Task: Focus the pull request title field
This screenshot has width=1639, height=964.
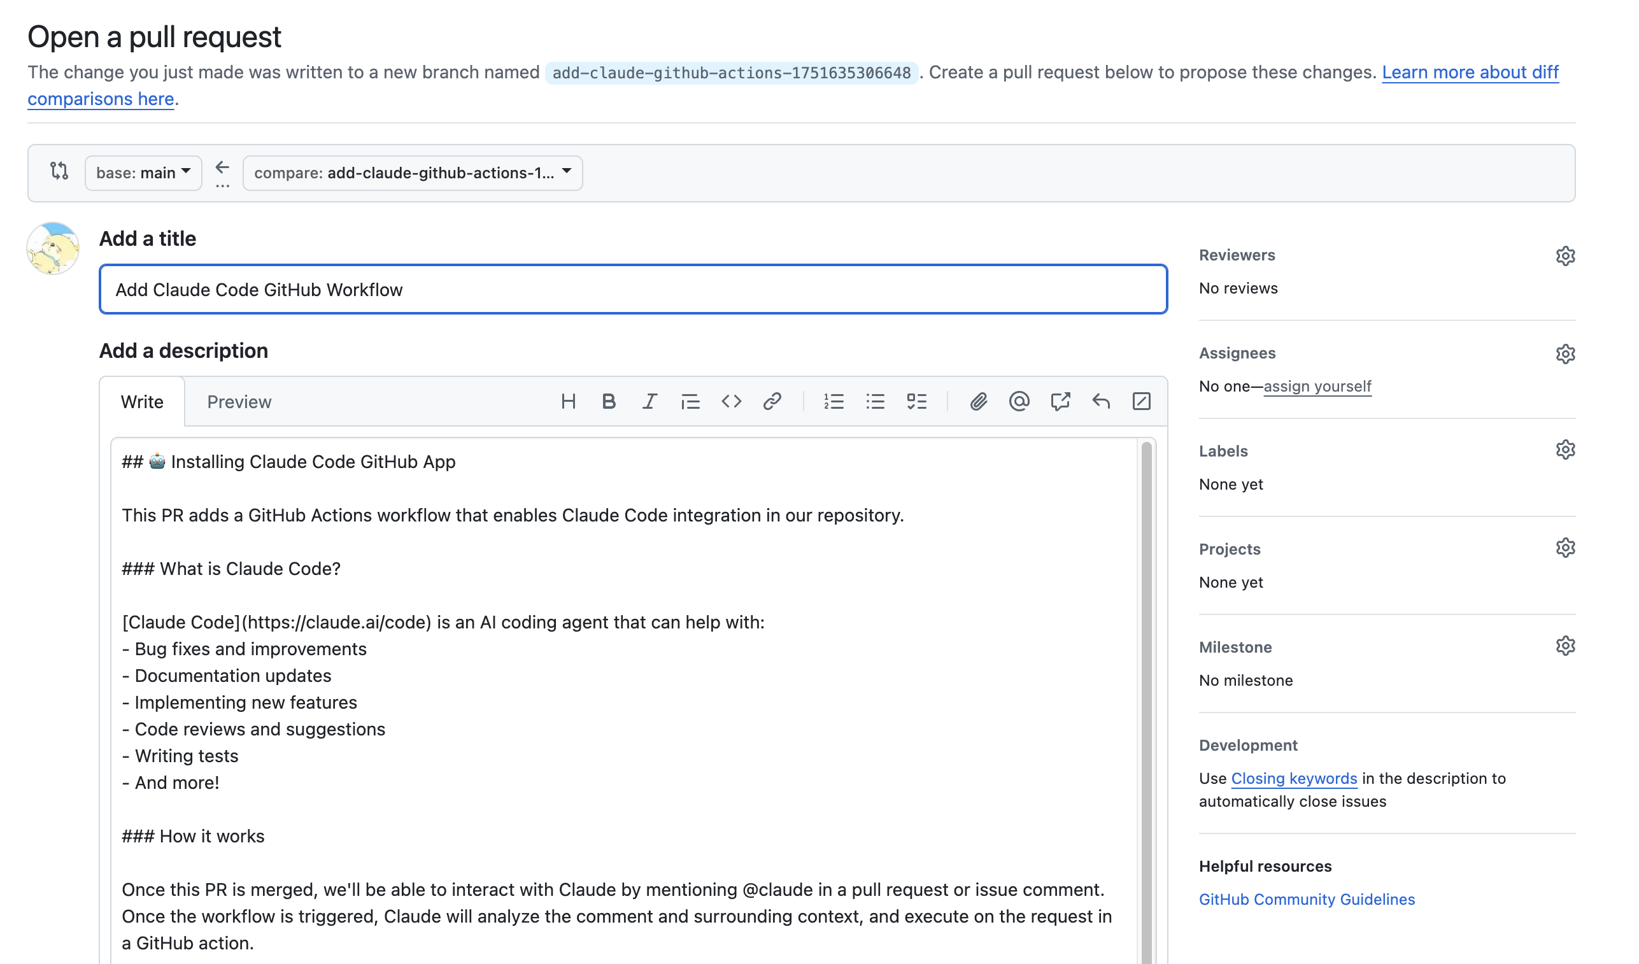Action: (633, 290)
